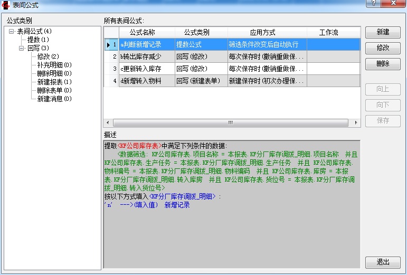Click the help question mark button
407x275 pixels.
click(x=374, y=4)
